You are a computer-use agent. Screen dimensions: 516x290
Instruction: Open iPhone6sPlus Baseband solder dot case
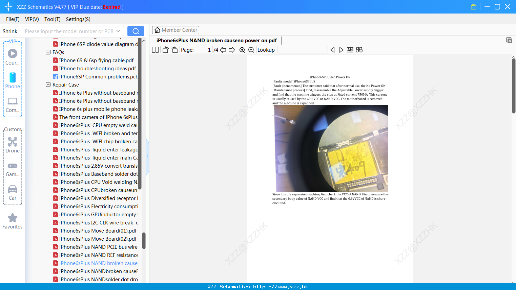(x=98, y=174)
